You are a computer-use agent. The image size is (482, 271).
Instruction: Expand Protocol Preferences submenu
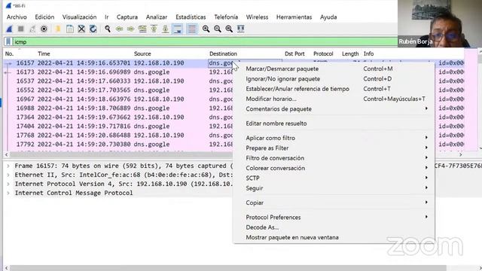(x=334, y=218)
